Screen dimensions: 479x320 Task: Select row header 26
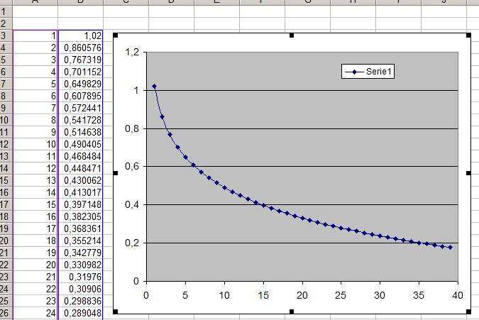6,313
